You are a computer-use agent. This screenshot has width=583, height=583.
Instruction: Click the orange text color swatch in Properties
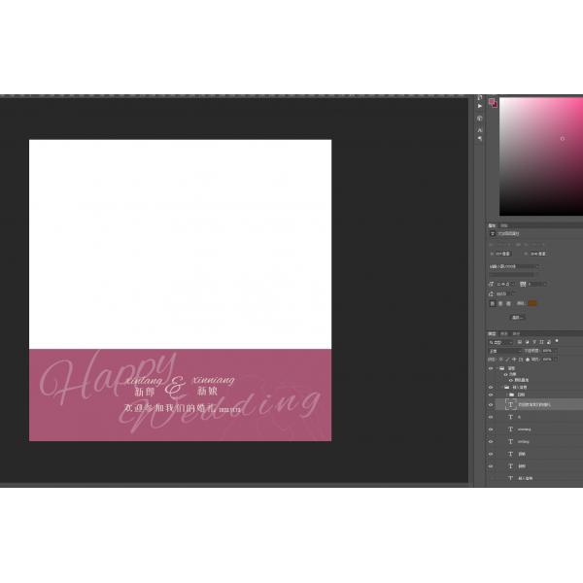pos(532,303)
